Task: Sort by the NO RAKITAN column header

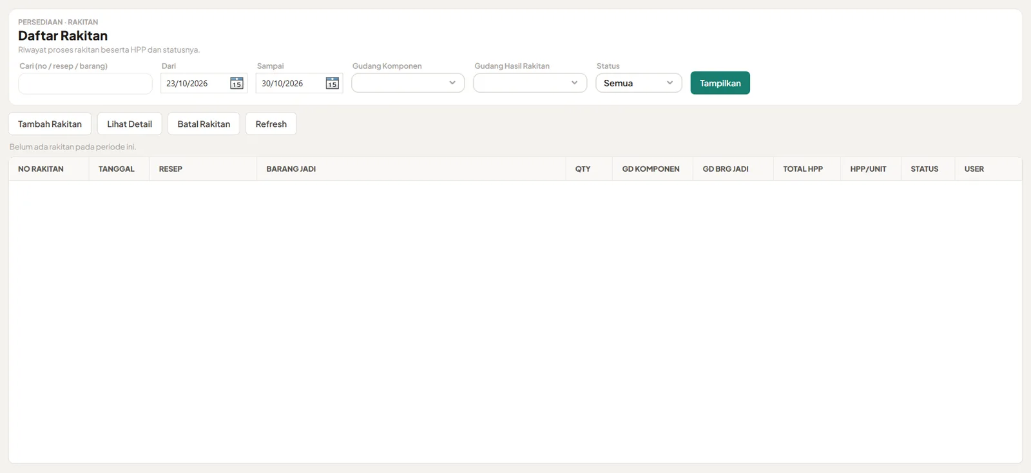Action: [x=48, y=169]
